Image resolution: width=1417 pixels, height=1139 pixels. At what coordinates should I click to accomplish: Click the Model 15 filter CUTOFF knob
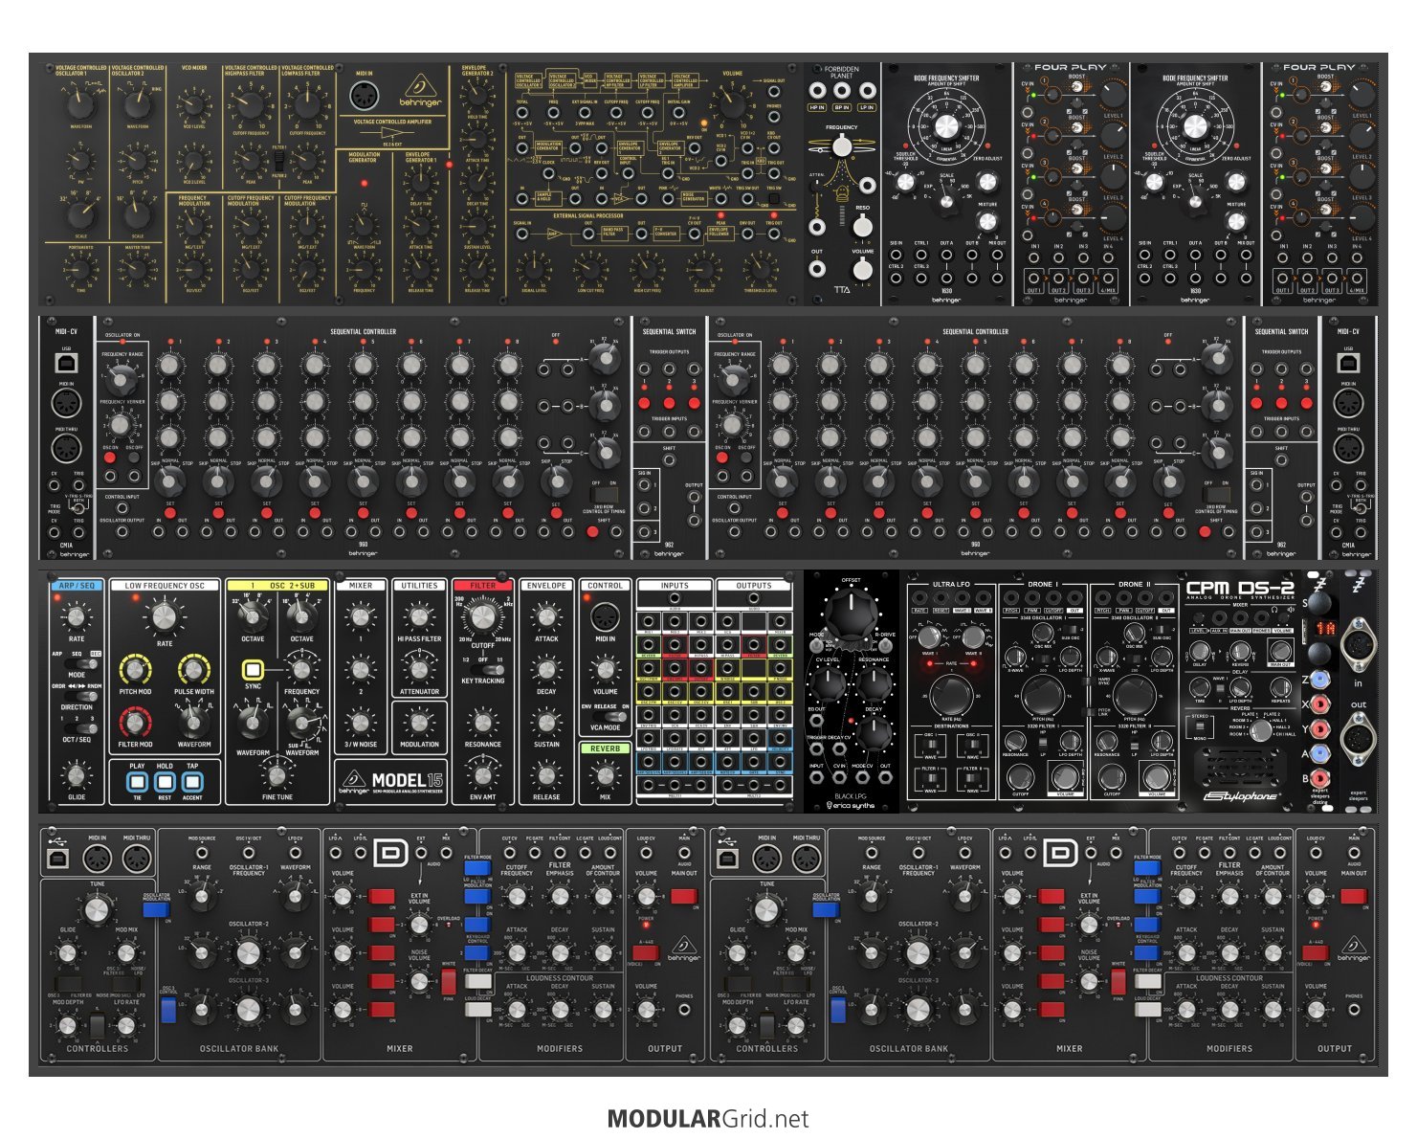click(x=483, y=619)
